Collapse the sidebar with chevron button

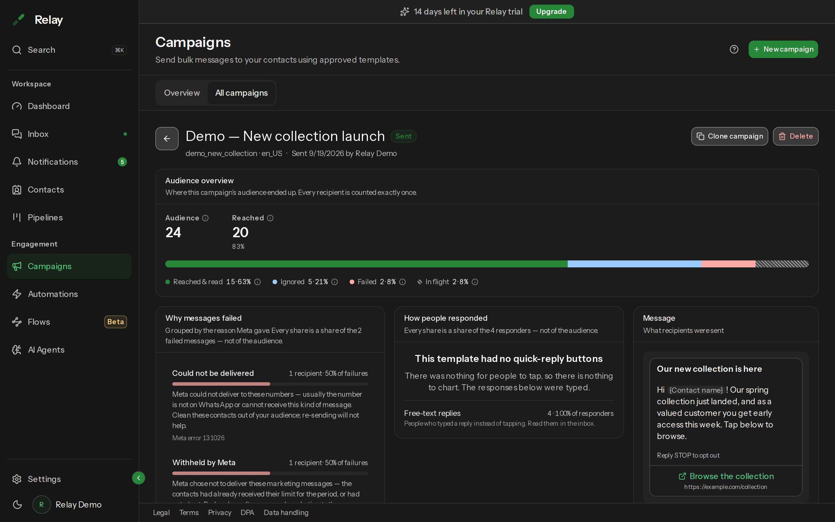click(138, 478)
